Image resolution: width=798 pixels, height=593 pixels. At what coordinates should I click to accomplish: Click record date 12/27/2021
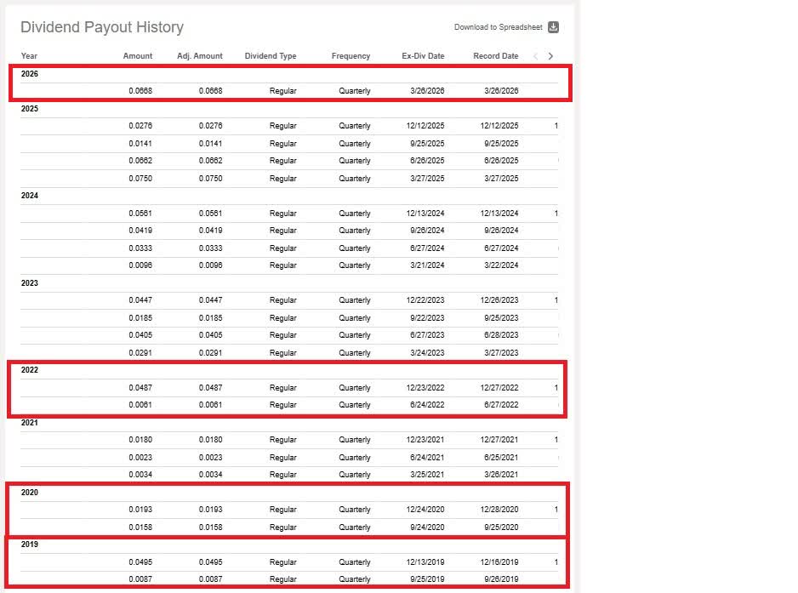coord(499,439)
